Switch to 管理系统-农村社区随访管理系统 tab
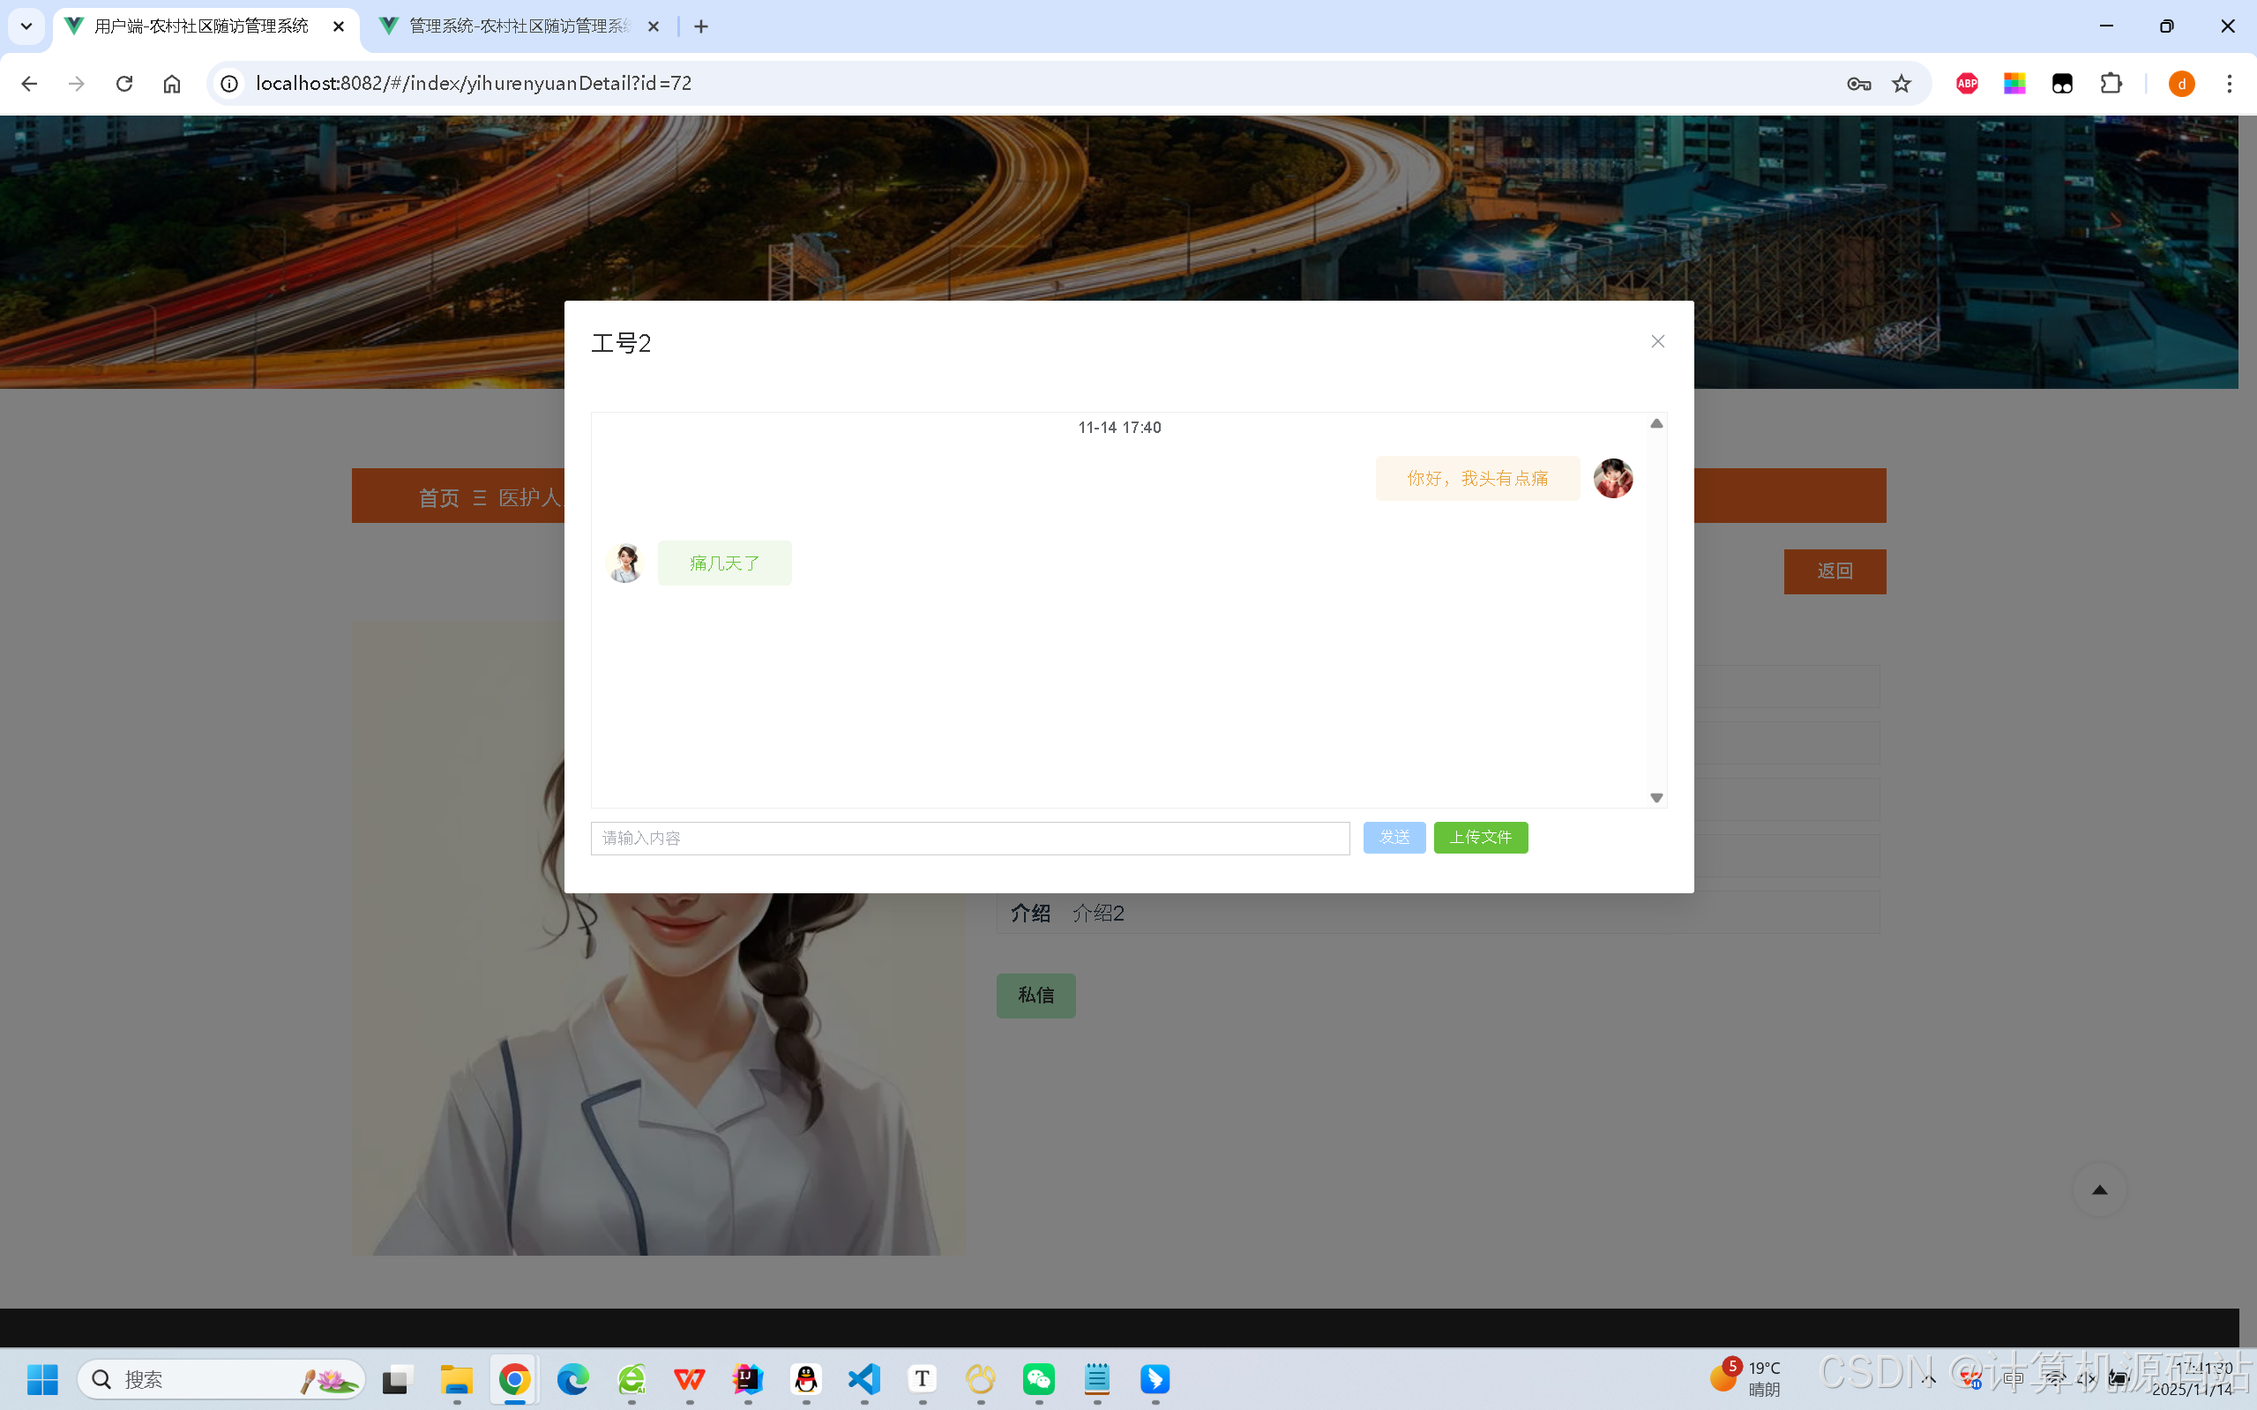 [x=520, y=26]
